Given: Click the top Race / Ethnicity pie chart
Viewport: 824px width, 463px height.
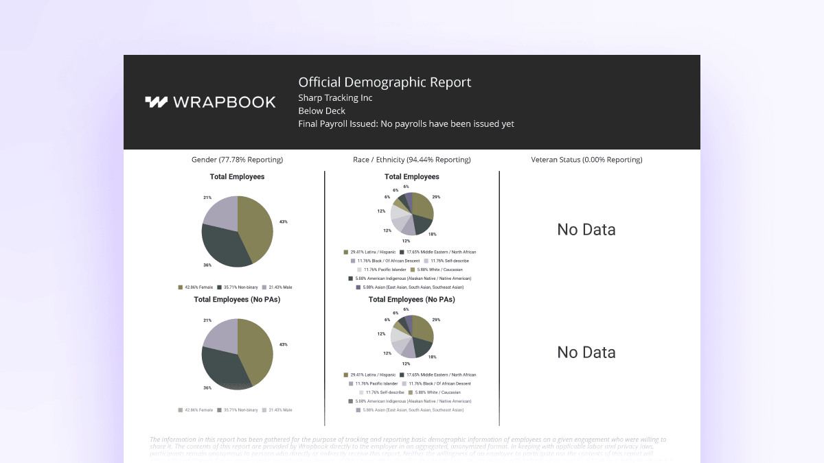Looking at the screenshot, I should click(412, 215).
